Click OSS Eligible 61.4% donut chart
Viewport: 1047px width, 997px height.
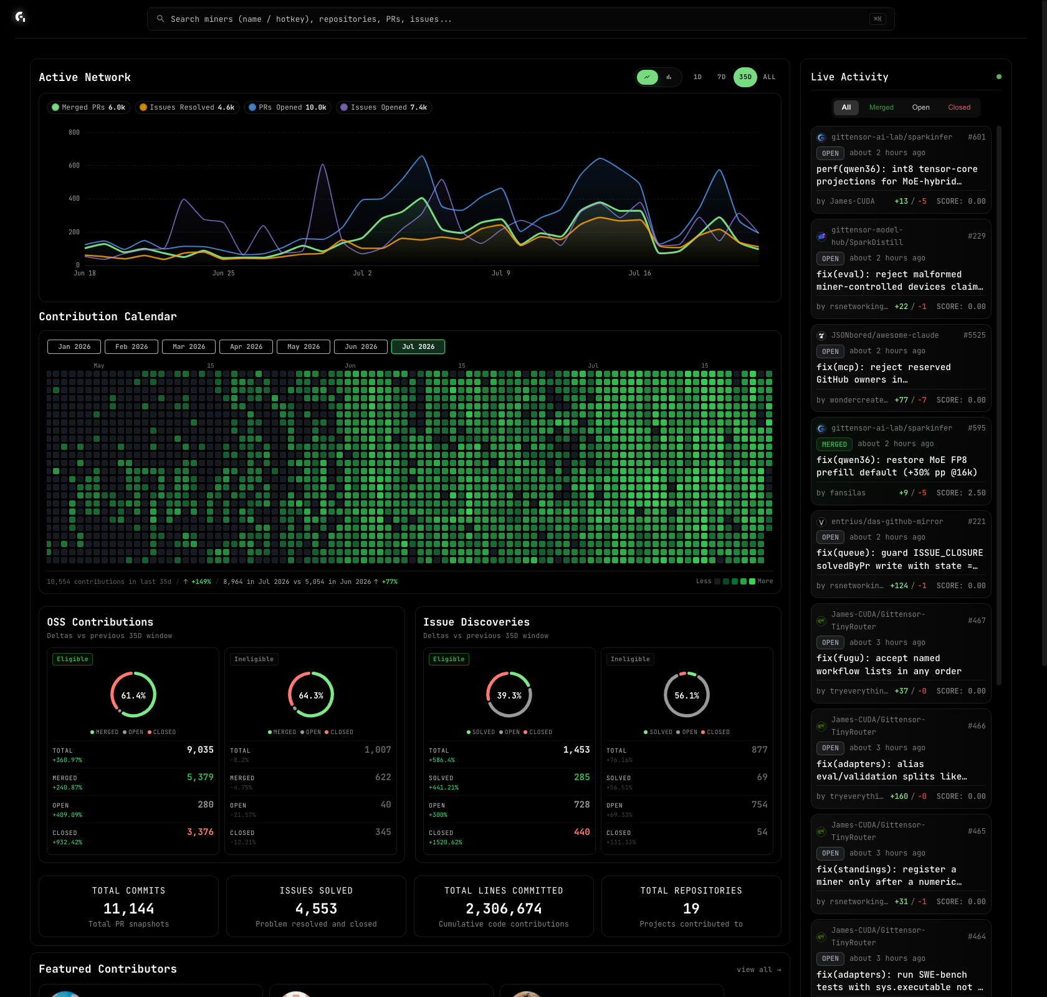pos(133,695)
